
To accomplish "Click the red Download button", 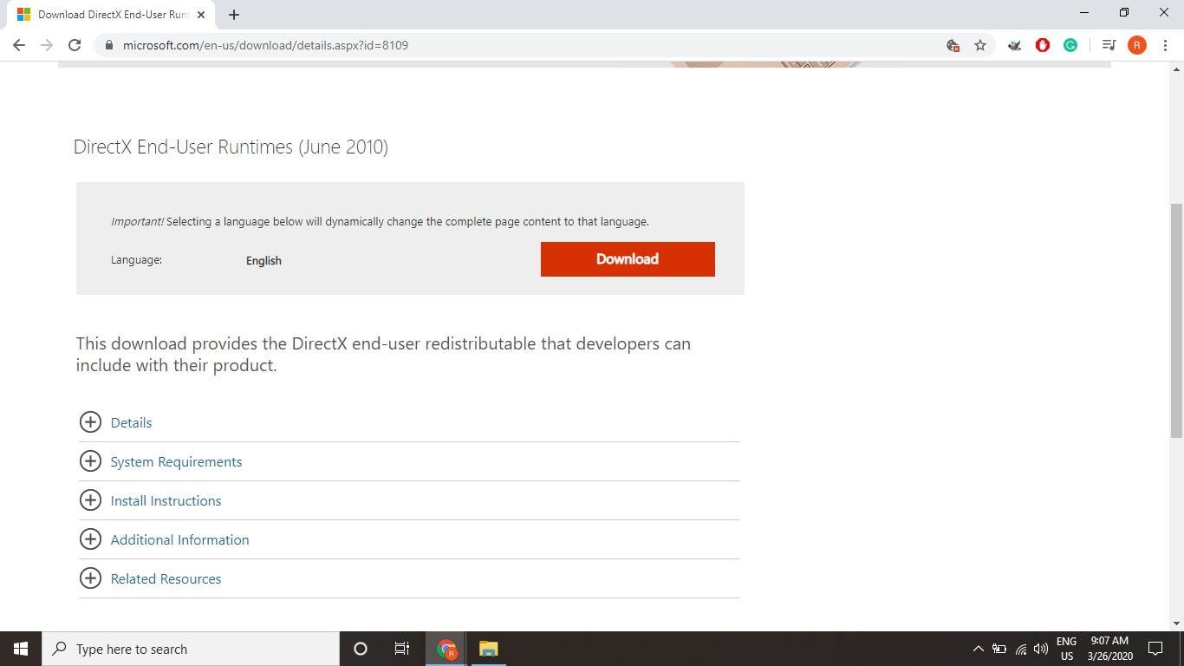I will (628, 259).
